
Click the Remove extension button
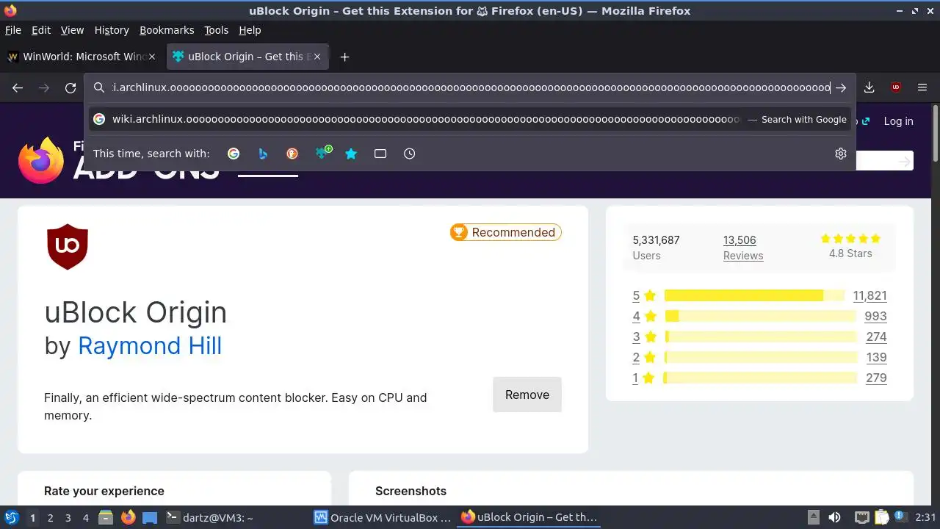(527, 395)
